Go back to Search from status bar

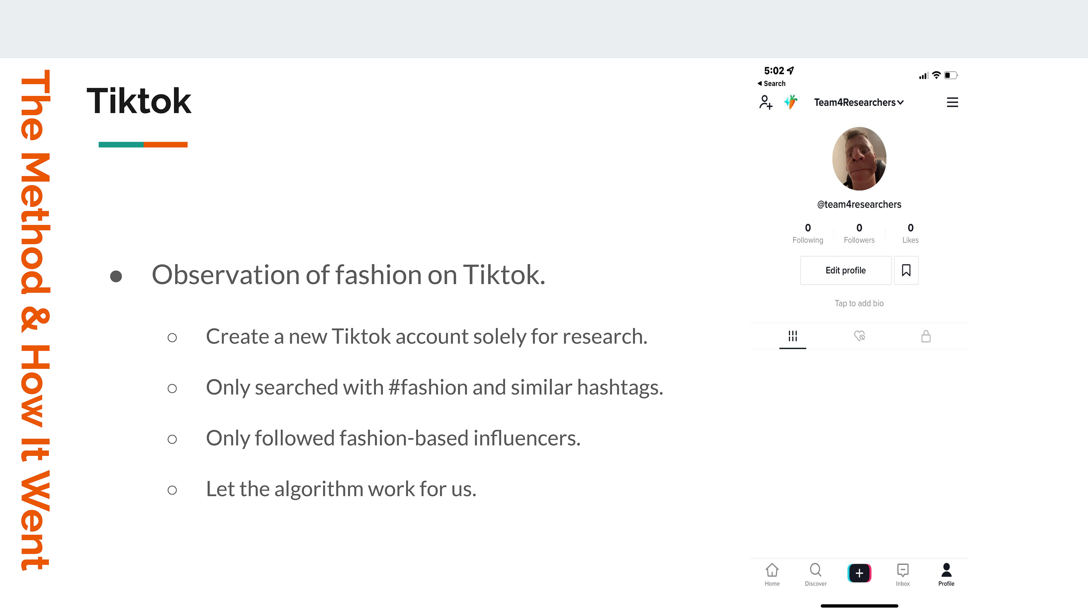(771, 84)
